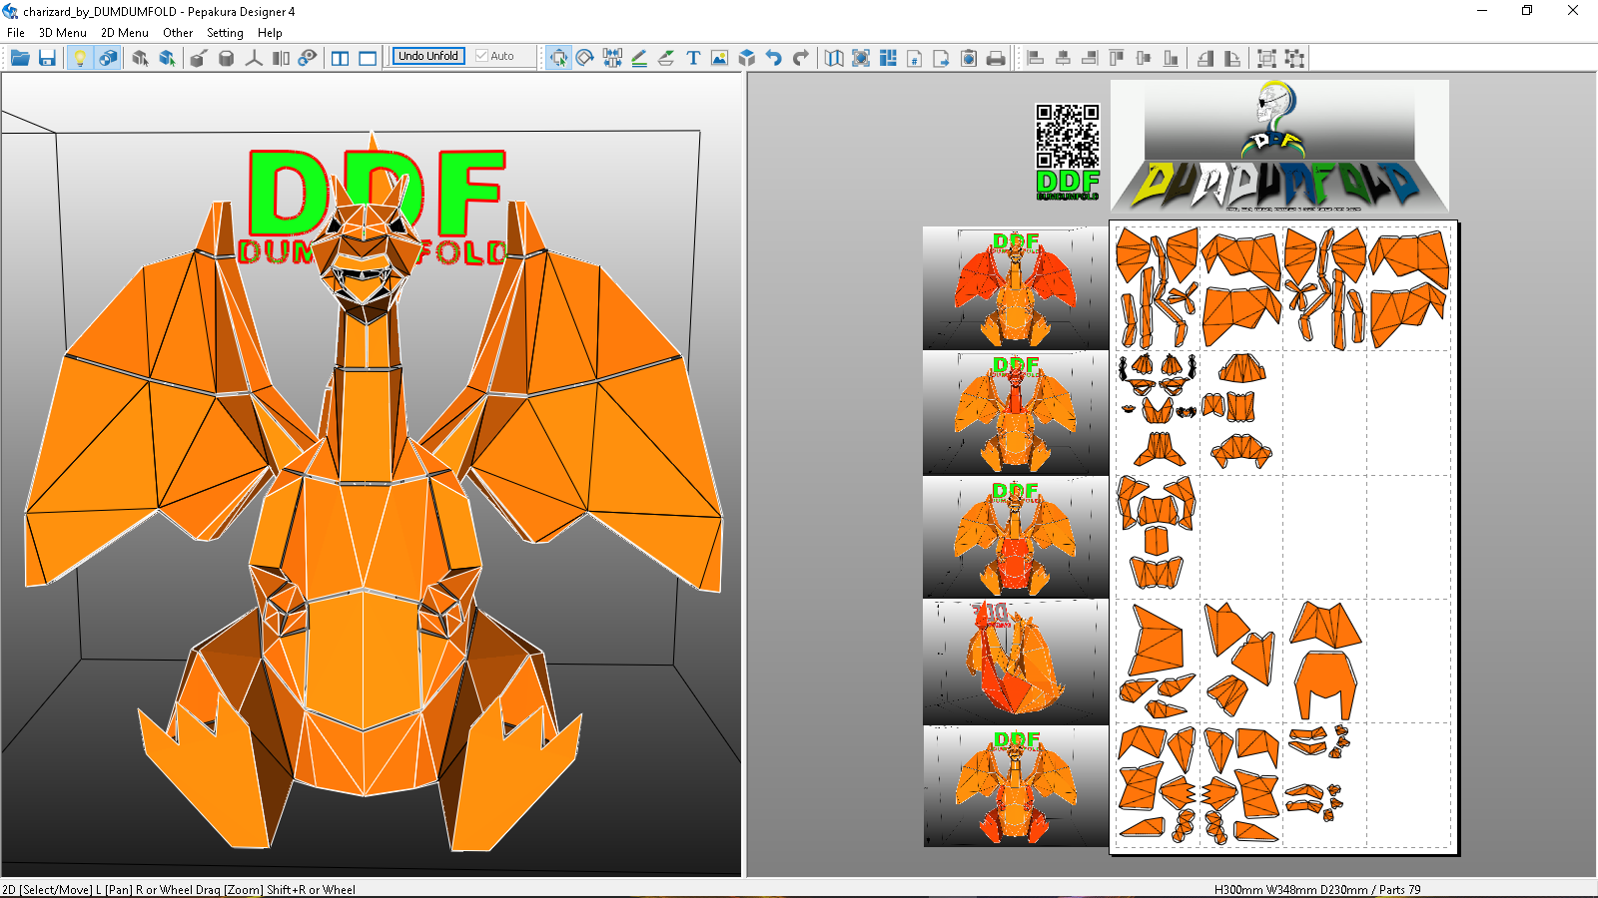Select the edit flaps pencil tool
The height and width of the screenshot is (898, 1598).
[x=639, y=58]
